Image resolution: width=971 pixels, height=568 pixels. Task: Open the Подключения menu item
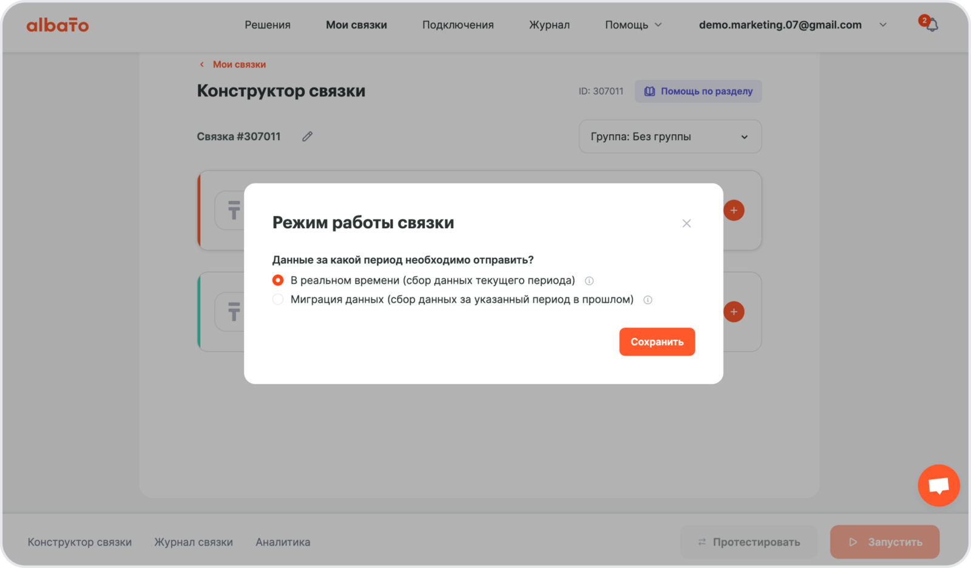[458, 25]
